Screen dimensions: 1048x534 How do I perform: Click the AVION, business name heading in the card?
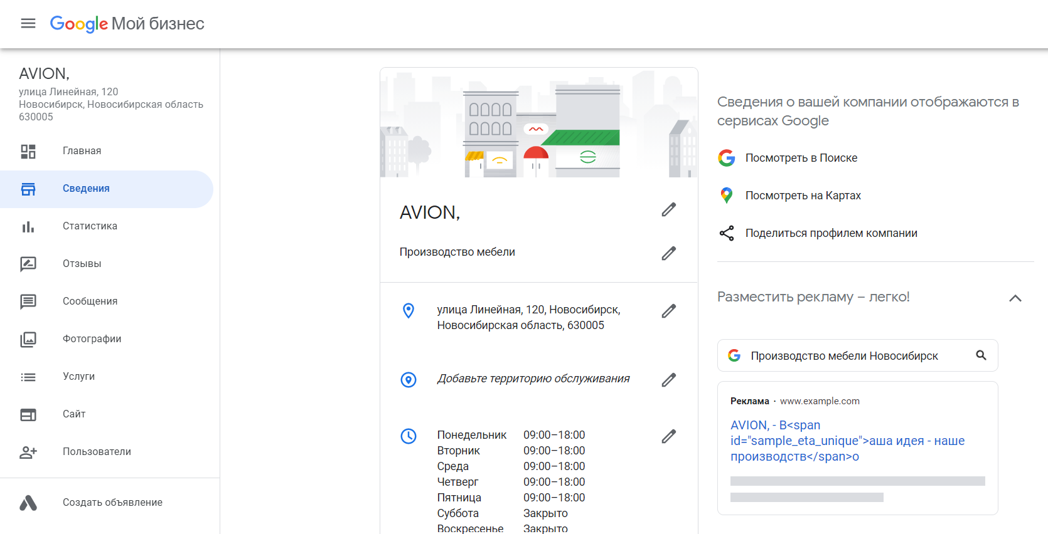pyautogui.click(x=430, y=212)
